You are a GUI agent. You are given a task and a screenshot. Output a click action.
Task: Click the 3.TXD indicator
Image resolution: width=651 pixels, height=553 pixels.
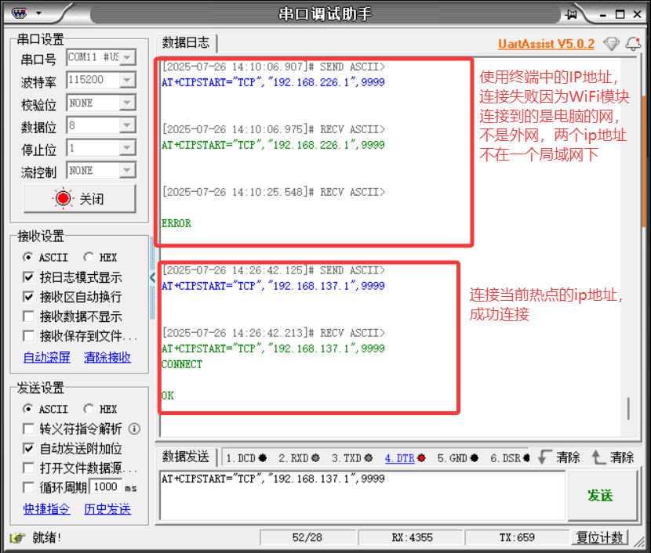(x=352, y=458)
